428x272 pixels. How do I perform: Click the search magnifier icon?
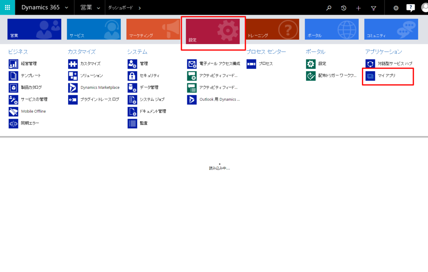coord(329,8)
